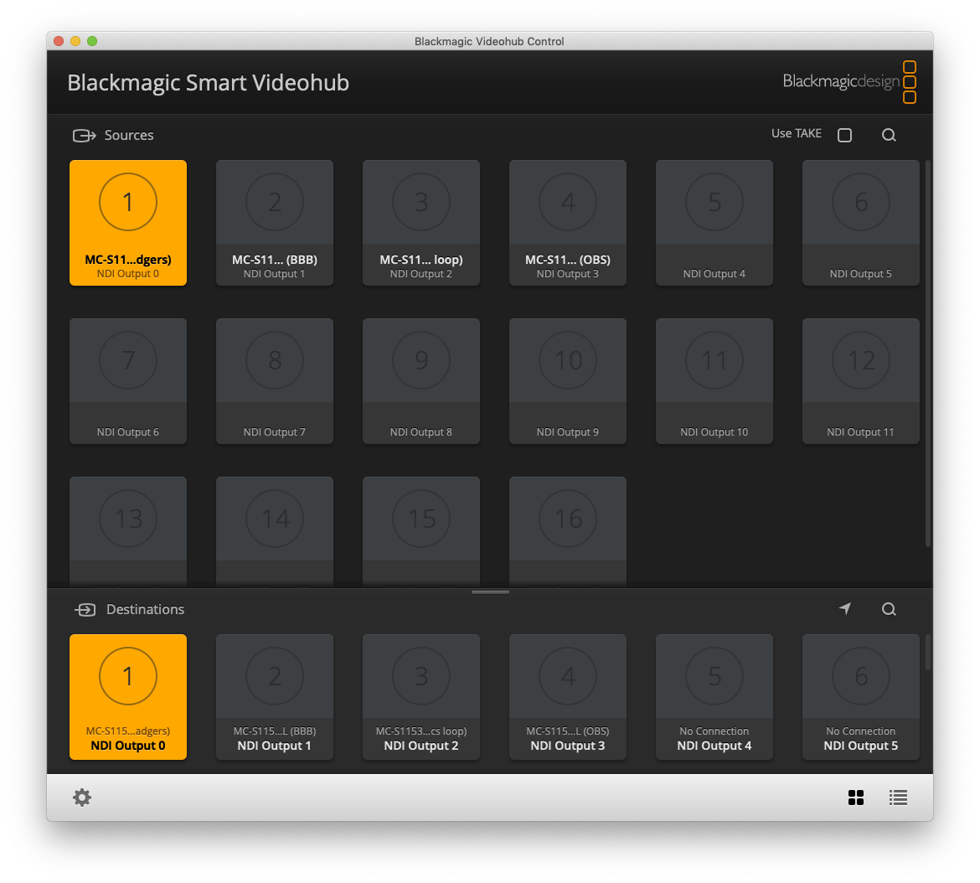Select source 1 MC-S11...dgers)

click(128, 223)
